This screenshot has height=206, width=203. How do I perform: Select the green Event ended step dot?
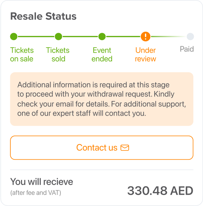click(102, 37)
